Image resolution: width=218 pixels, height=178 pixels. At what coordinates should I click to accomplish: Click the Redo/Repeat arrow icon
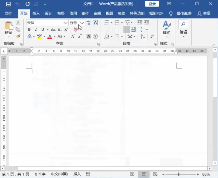[x=27, y=4]
